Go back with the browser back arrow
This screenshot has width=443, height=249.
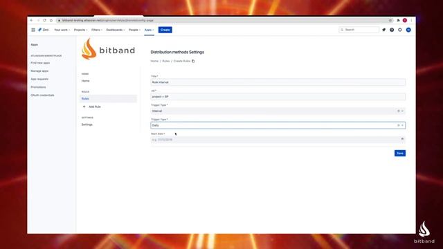32,20
